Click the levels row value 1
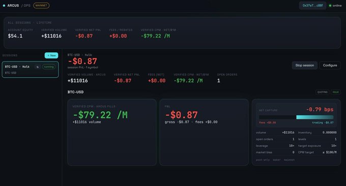This screenshot has width=346, height=186. click(336, 139)
